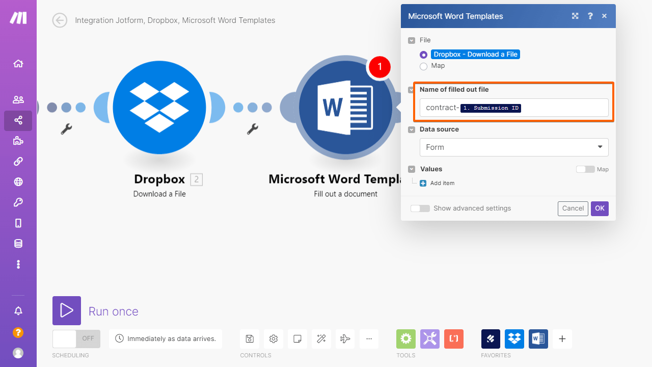Collapse the File section chevron

(412, 40)
